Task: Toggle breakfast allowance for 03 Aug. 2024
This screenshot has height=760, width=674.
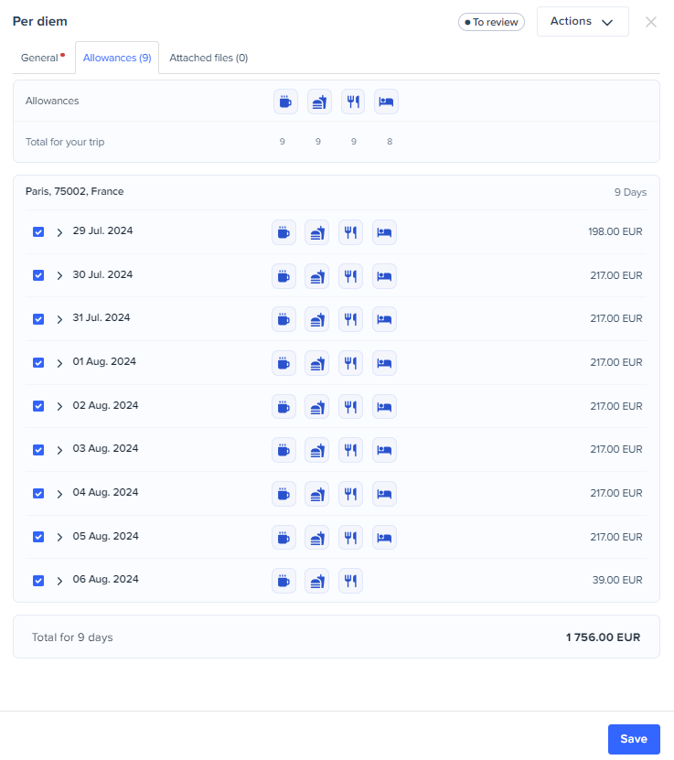Action: 284,450
